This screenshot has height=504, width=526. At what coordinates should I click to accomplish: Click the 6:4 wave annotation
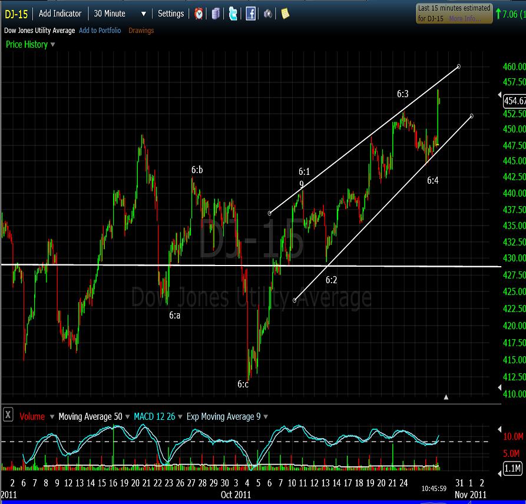[433, 181]
